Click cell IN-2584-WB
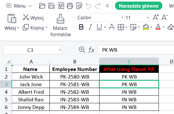 [x=74, y=107]
